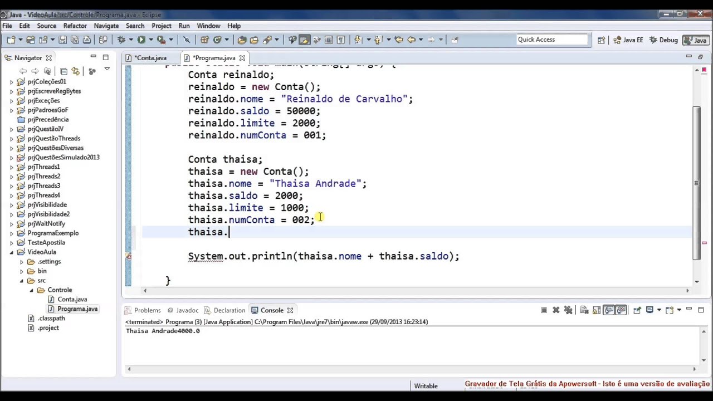Expand the prjThreads1 project
713x401 pixels.
(x=12, y=167)
